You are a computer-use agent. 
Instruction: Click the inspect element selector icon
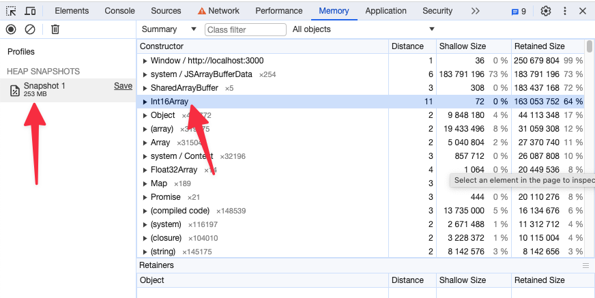[11, 11]
